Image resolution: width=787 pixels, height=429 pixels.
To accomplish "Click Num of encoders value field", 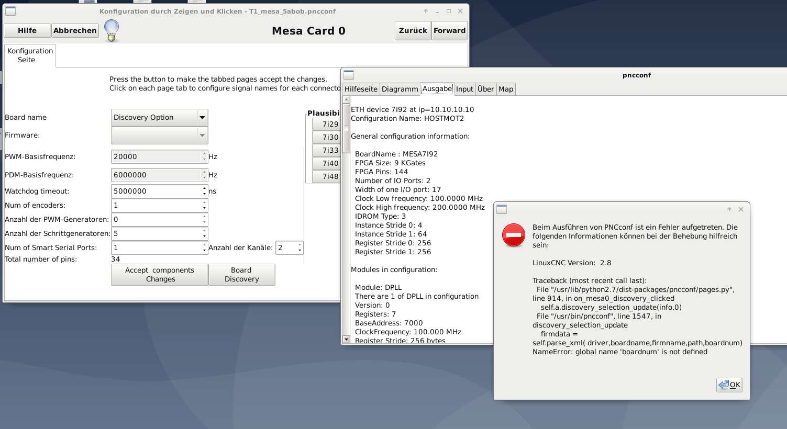I will pos(157,205).
